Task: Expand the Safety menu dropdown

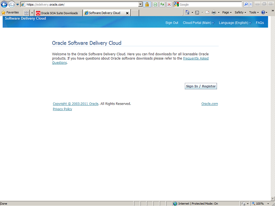Action: click(240, 13)
